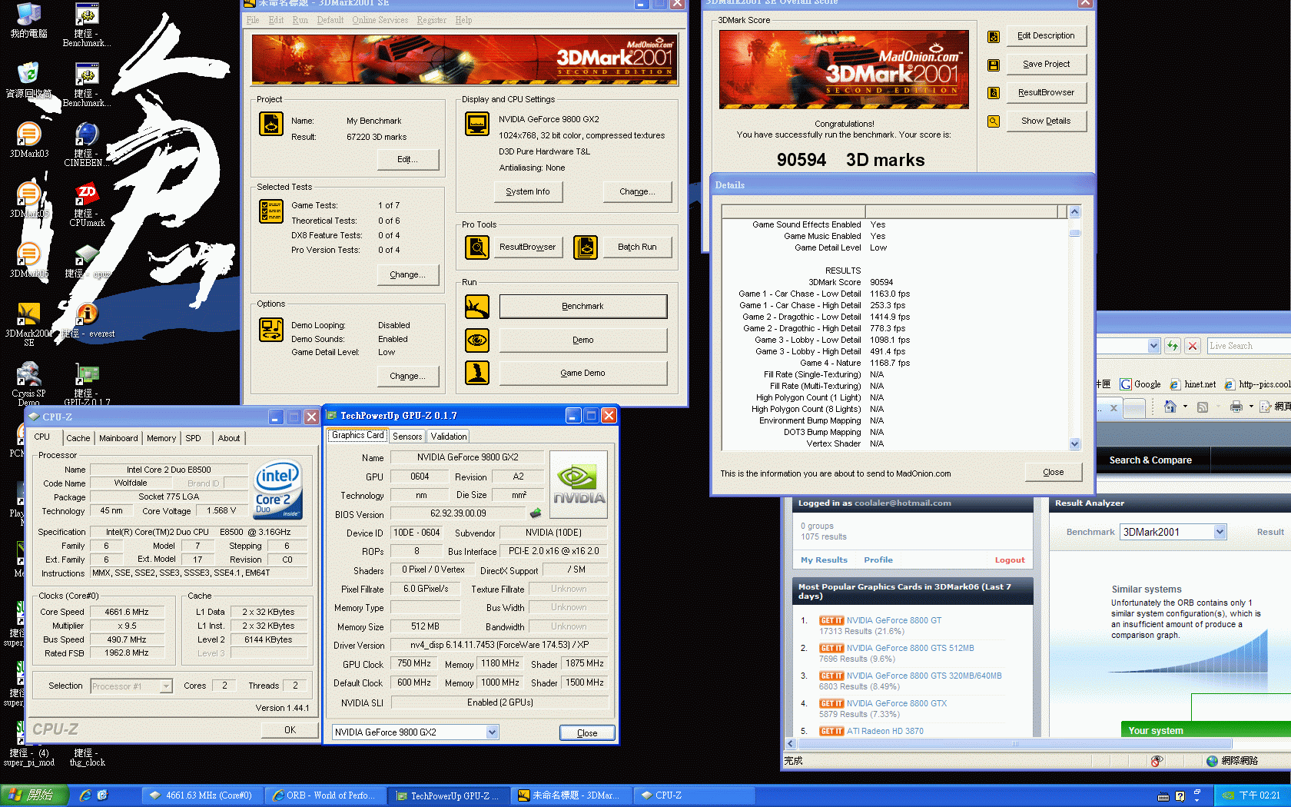Open the GPU-Z graphics card selection dropdown
This screenshot has width=1291, height=807.
492,732
